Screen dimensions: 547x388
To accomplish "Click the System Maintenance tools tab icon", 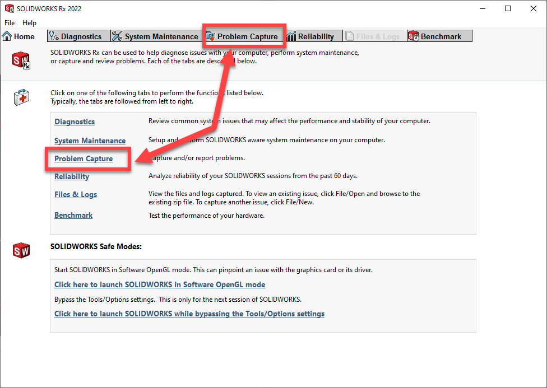I will (117, 36).
